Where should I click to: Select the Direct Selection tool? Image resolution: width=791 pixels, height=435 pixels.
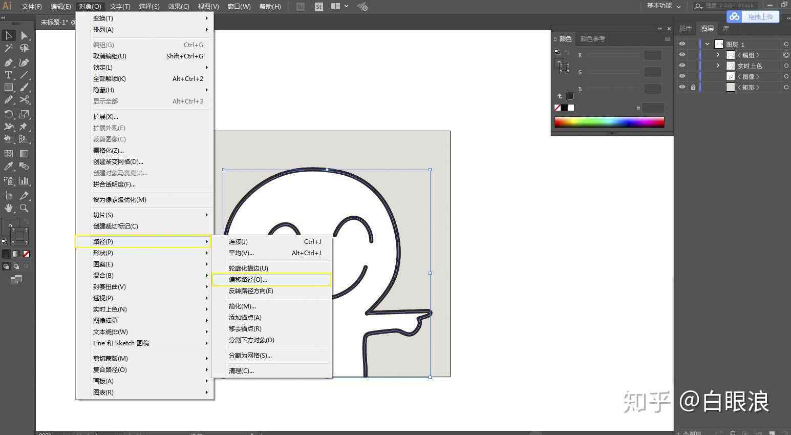tap(24, 35)
